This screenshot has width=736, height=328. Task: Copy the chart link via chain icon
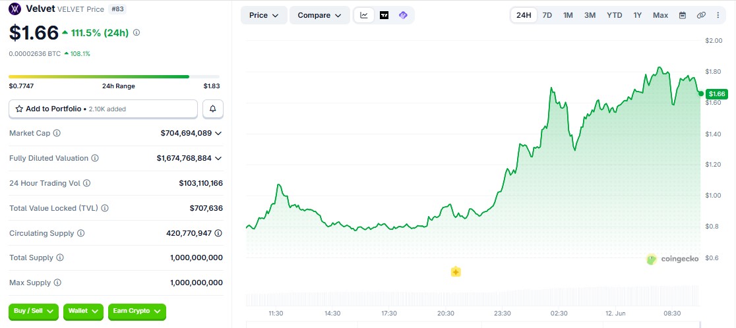coord(701,15)
